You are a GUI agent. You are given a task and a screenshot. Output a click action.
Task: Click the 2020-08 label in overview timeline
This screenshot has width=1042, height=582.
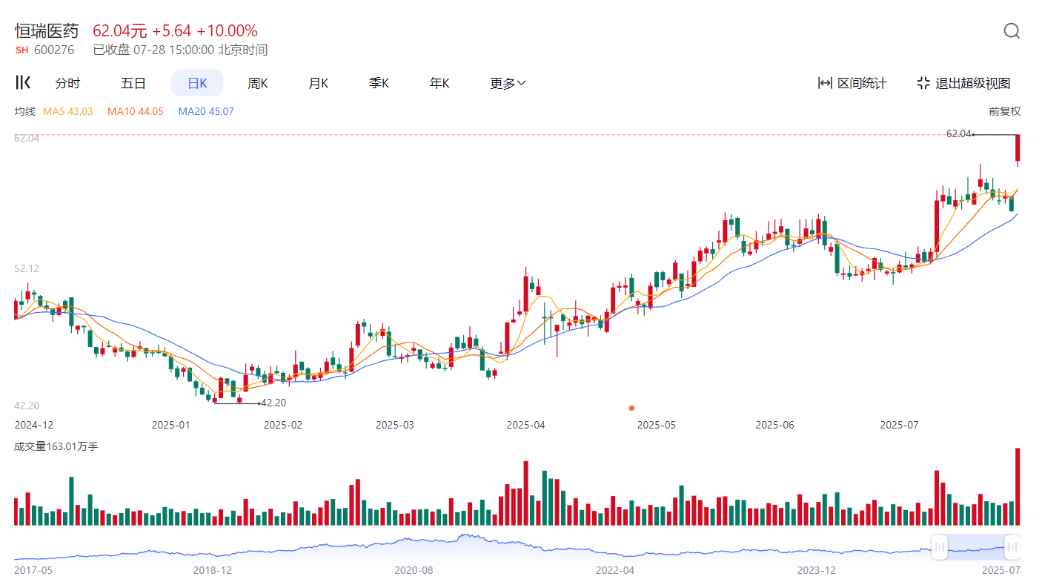(x=414, y=570)
